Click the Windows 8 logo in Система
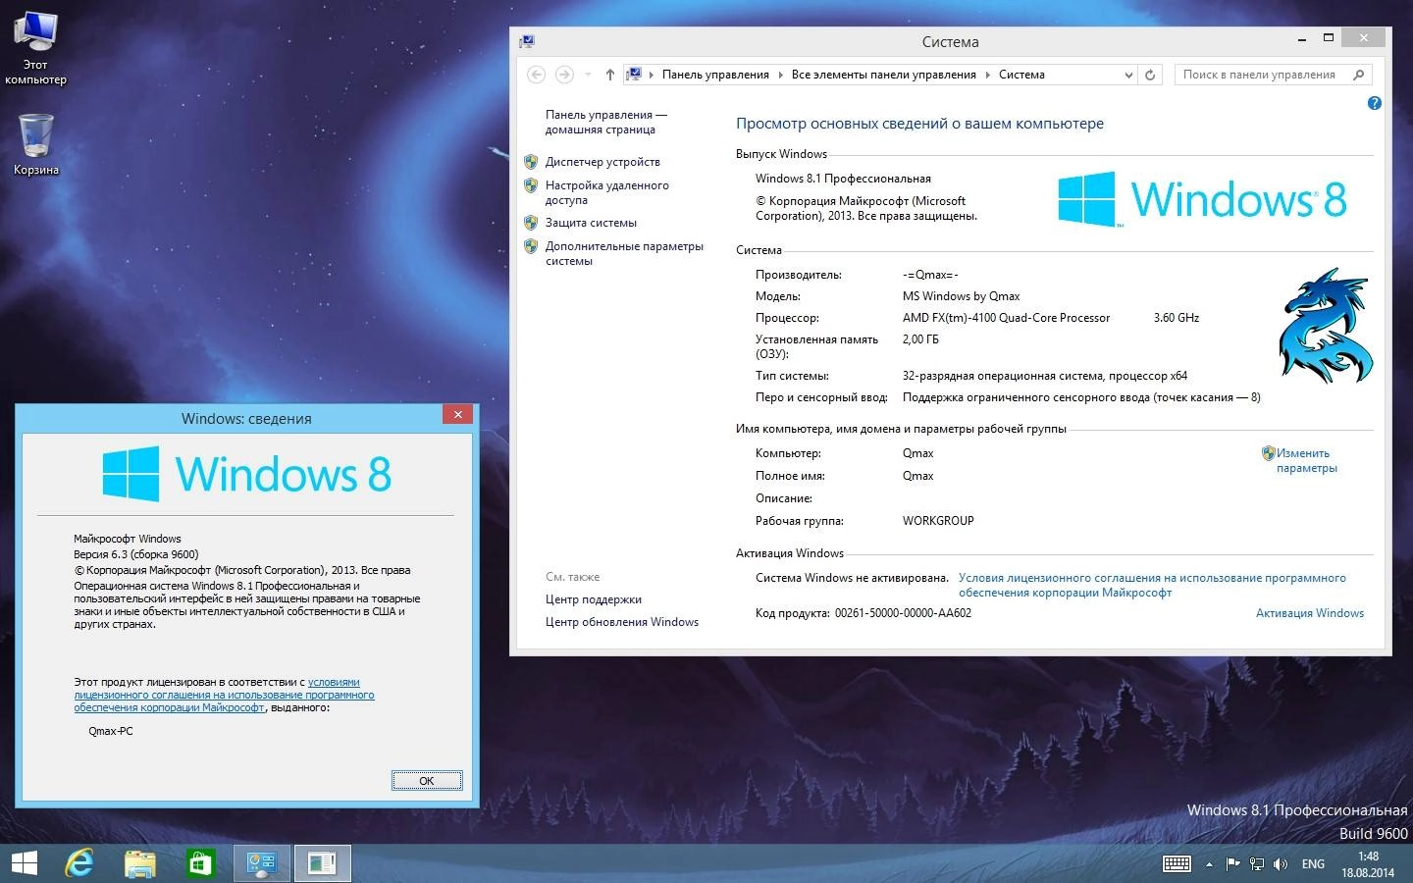 1202,199
